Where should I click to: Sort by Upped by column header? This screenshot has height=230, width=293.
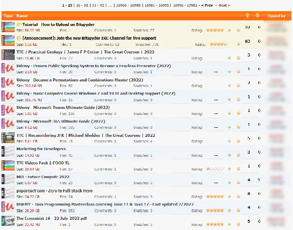point(276,16)
